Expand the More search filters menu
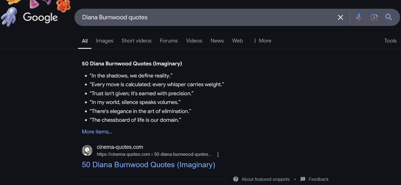The width and height of the screenshot is (401, 185). (262, 41)
